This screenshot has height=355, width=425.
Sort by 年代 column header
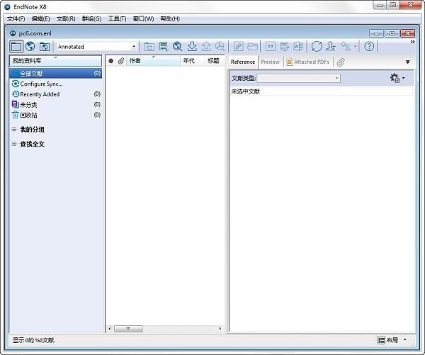click(x=188, y=61)
